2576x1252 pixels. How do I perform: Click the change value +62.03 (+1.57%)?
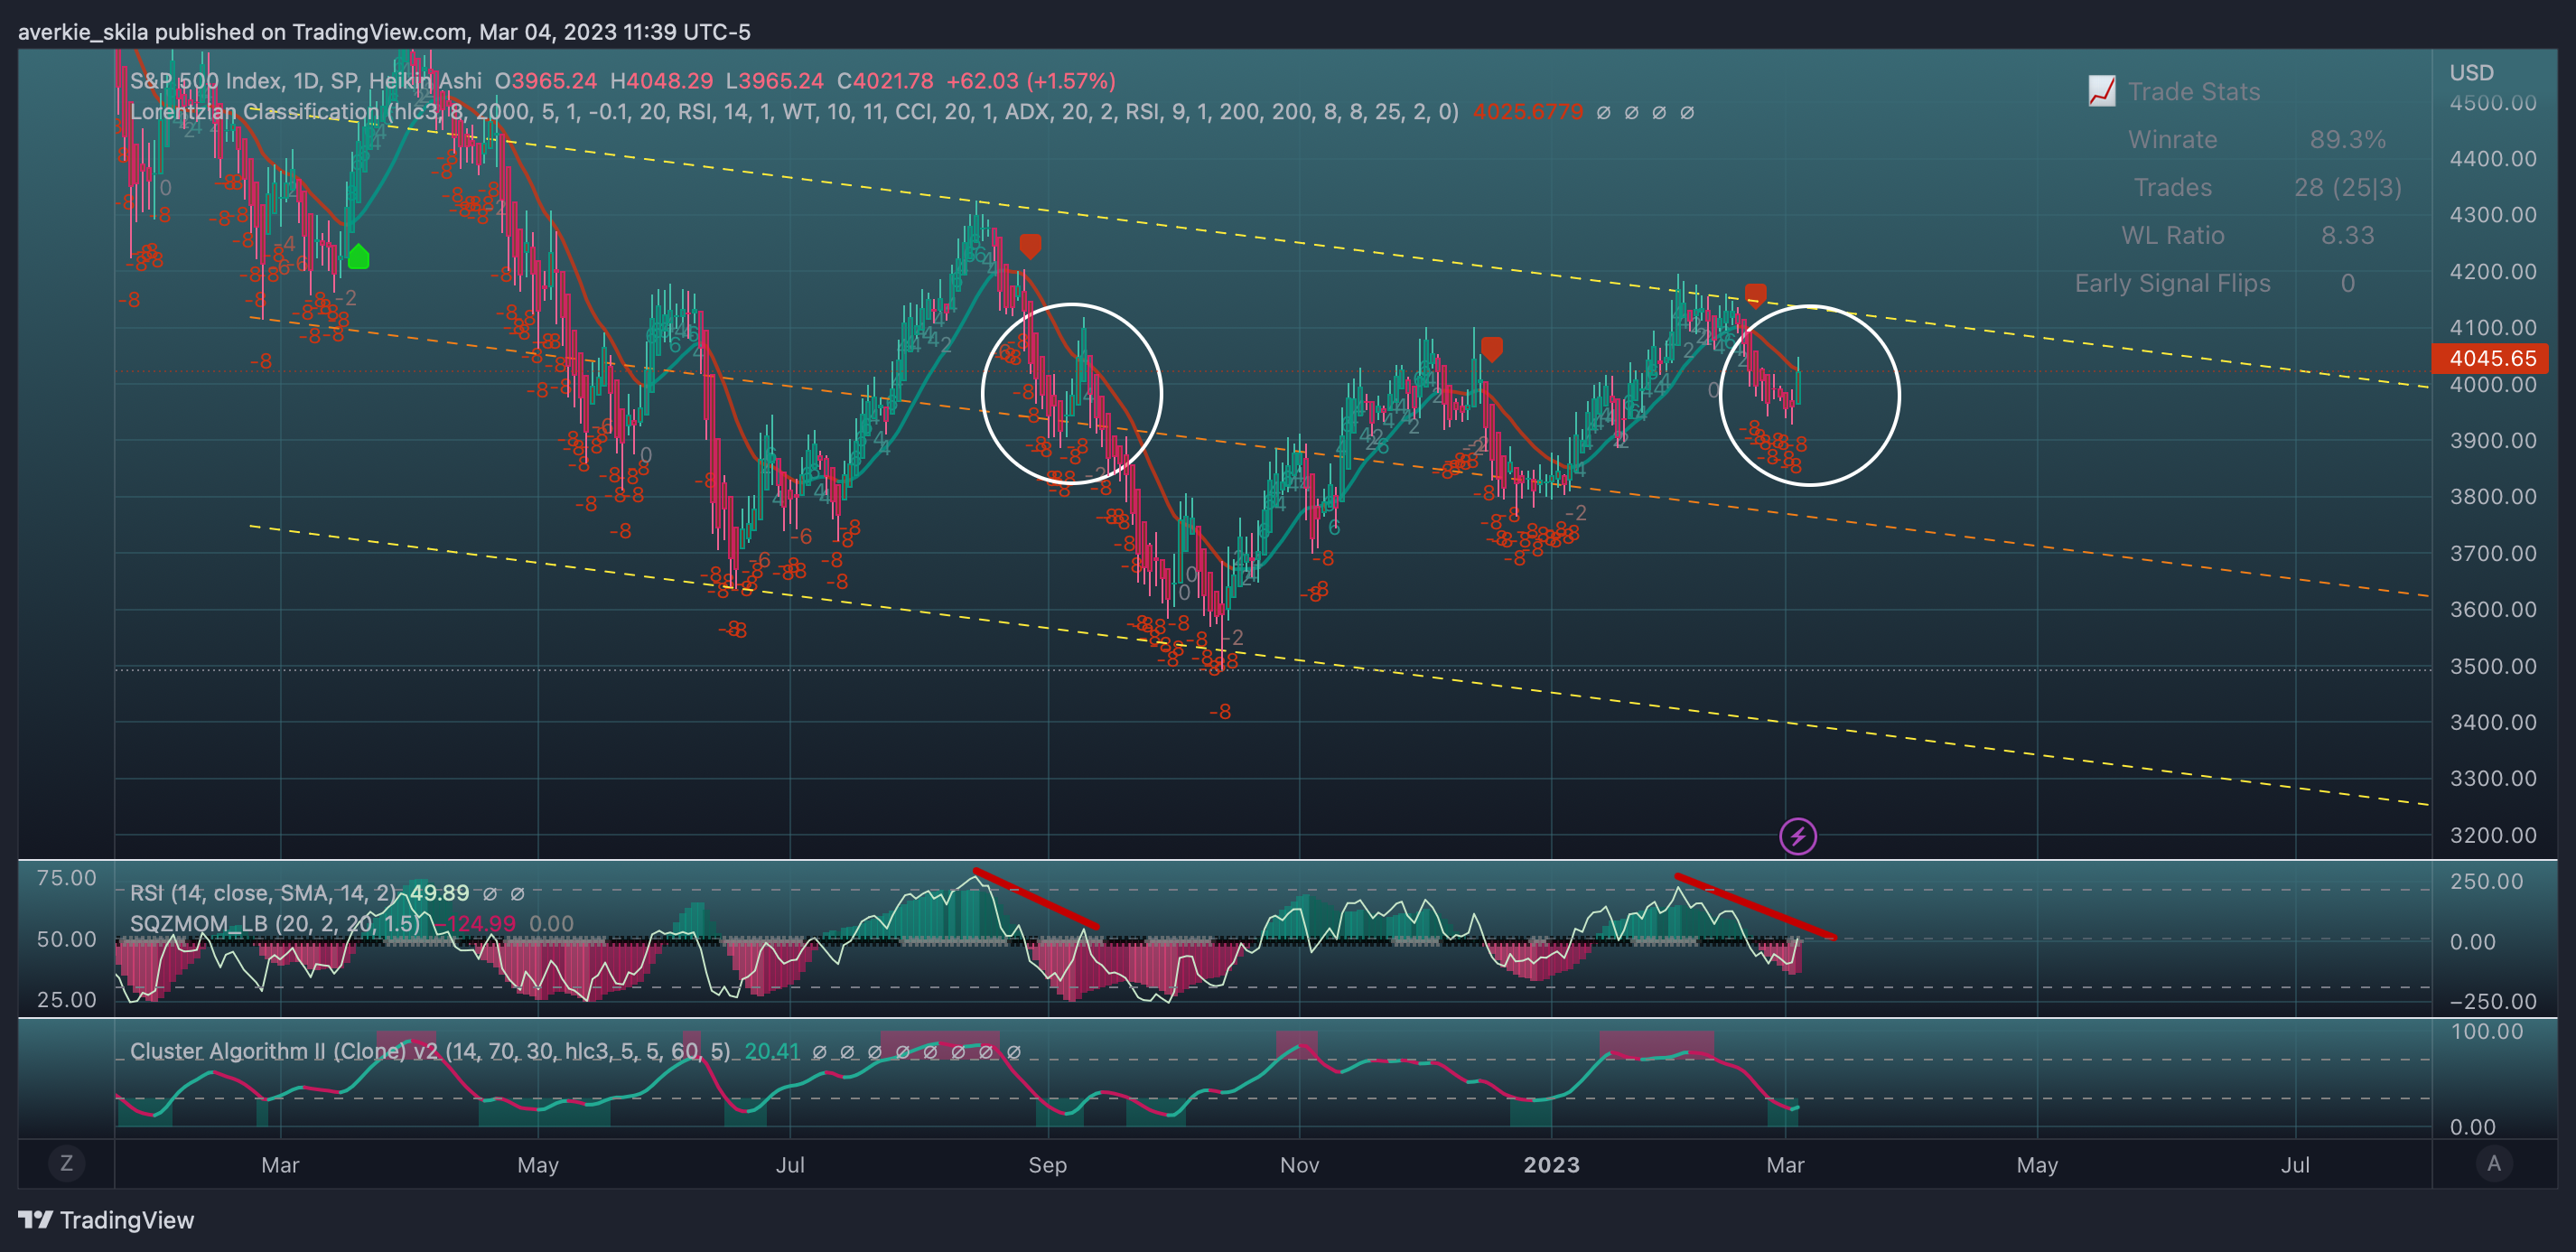(x=1031, y=81)
